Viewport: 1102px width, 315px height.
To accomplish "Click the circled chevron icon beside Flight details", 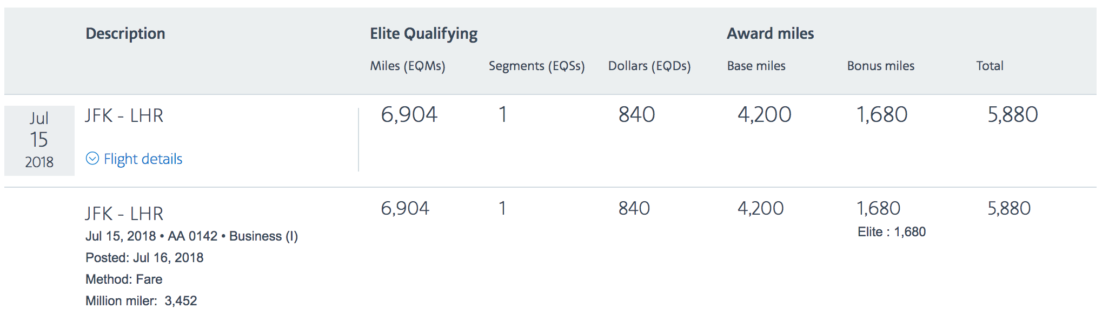I will [x=92, y=159].
